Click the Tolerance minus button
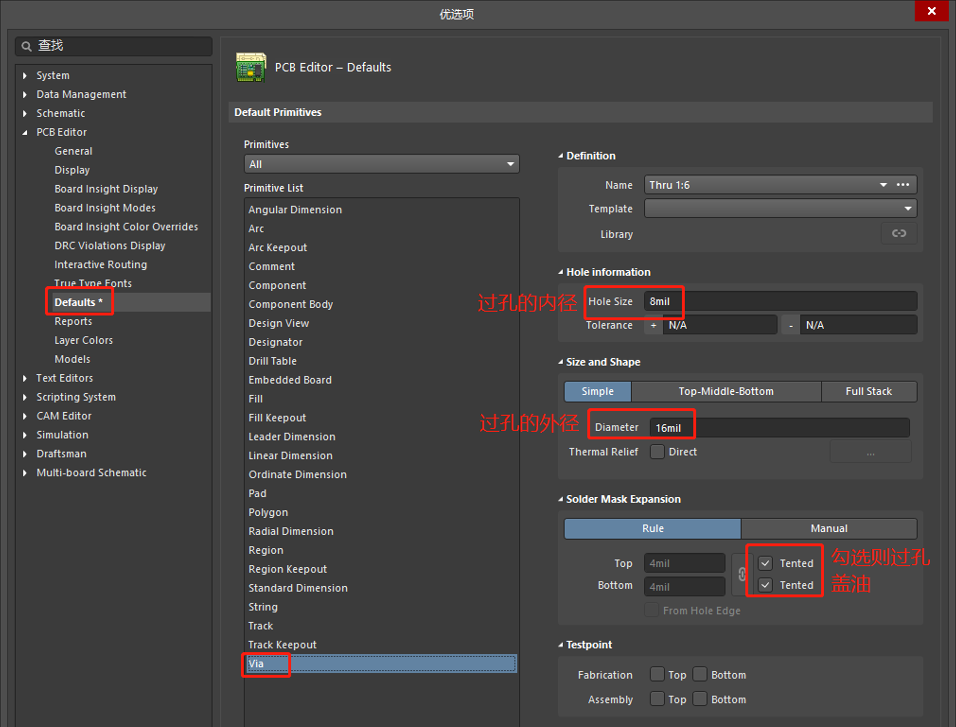 (x=791, y=325)
